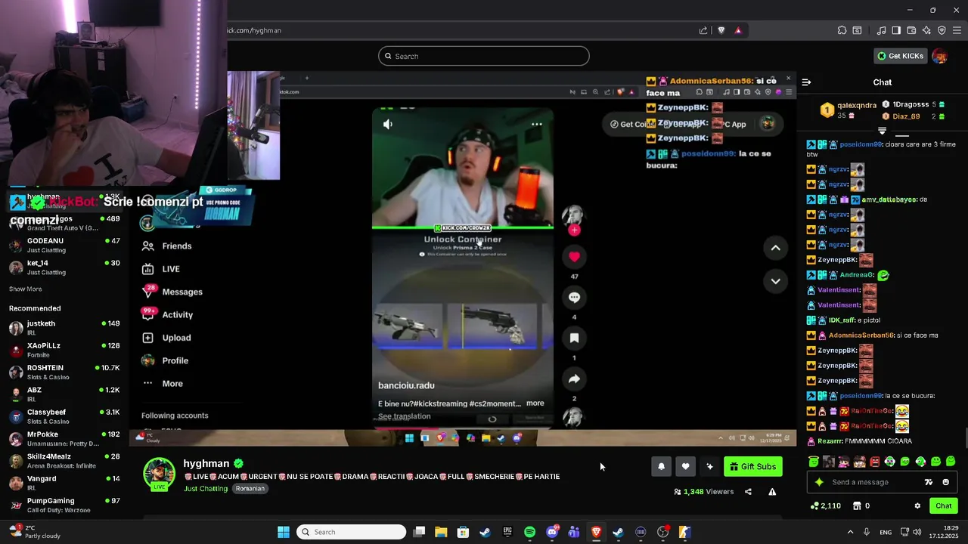Click the Brave Rewards triangle icon
Viewport: 968px width, 544px height.
coord(738,30)
